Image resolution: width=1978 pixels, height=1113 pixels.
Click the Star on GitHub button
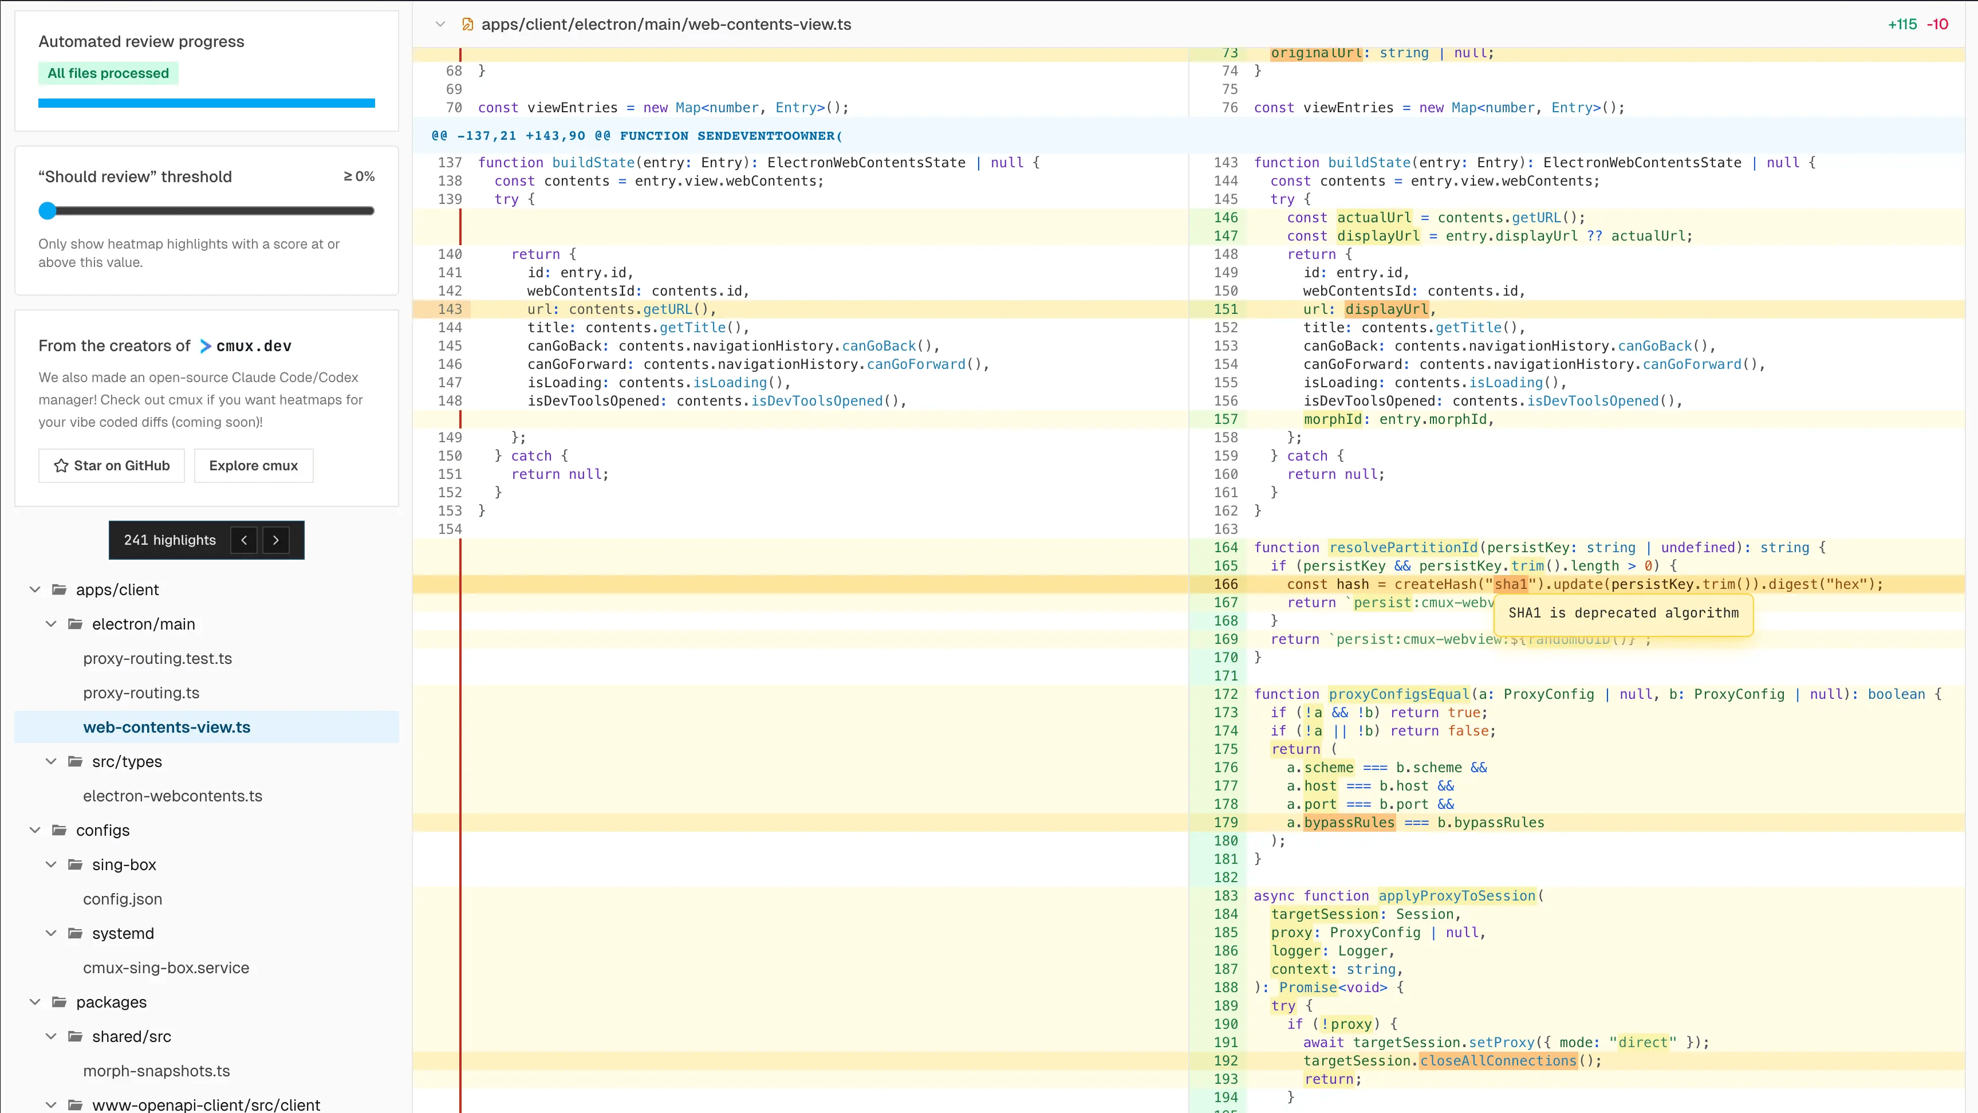pos(111,466)
